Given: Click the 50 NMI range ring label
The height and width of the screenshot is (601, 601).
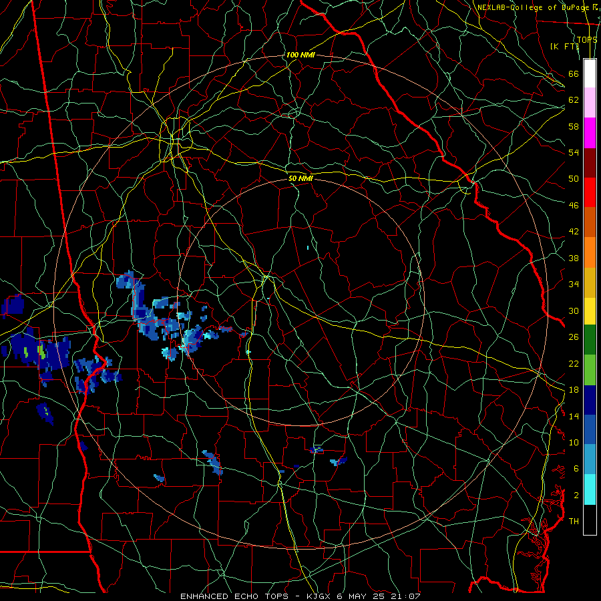Looking at the screenshot, I should click(x=300, y=178).
